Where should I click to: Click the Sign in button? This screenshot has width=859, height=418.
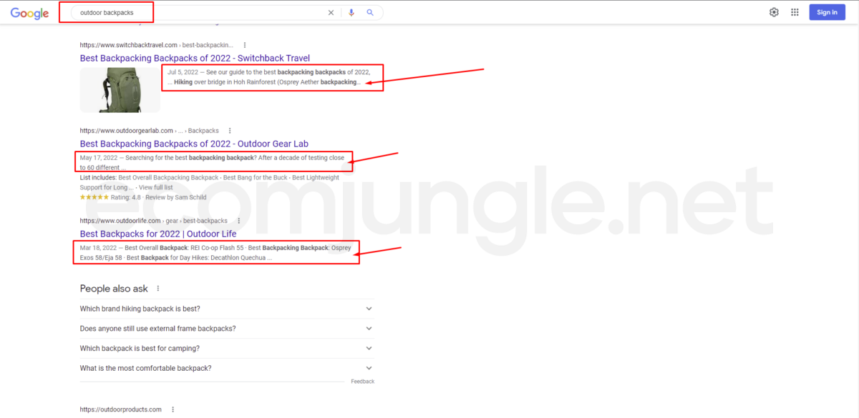pyautogui.click(x=827, y=12)
